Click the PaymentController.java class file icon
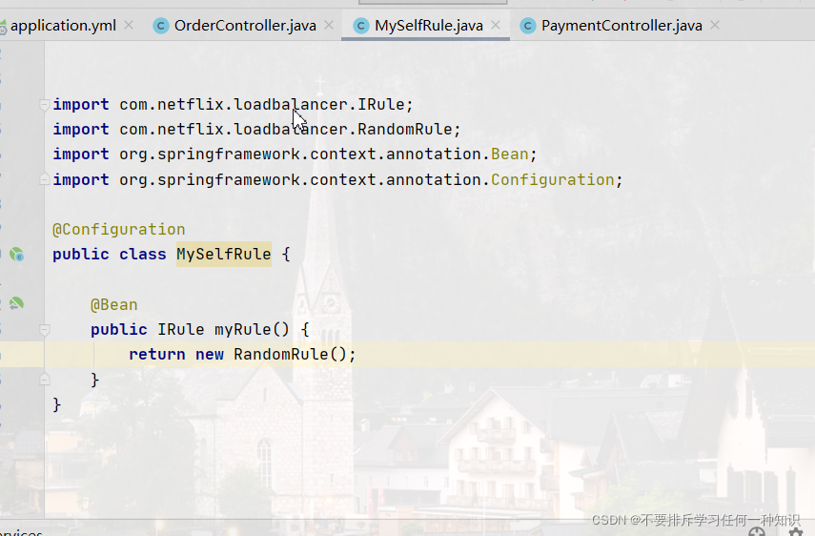The width and height of the screenshot is (815, 536). 528,26
